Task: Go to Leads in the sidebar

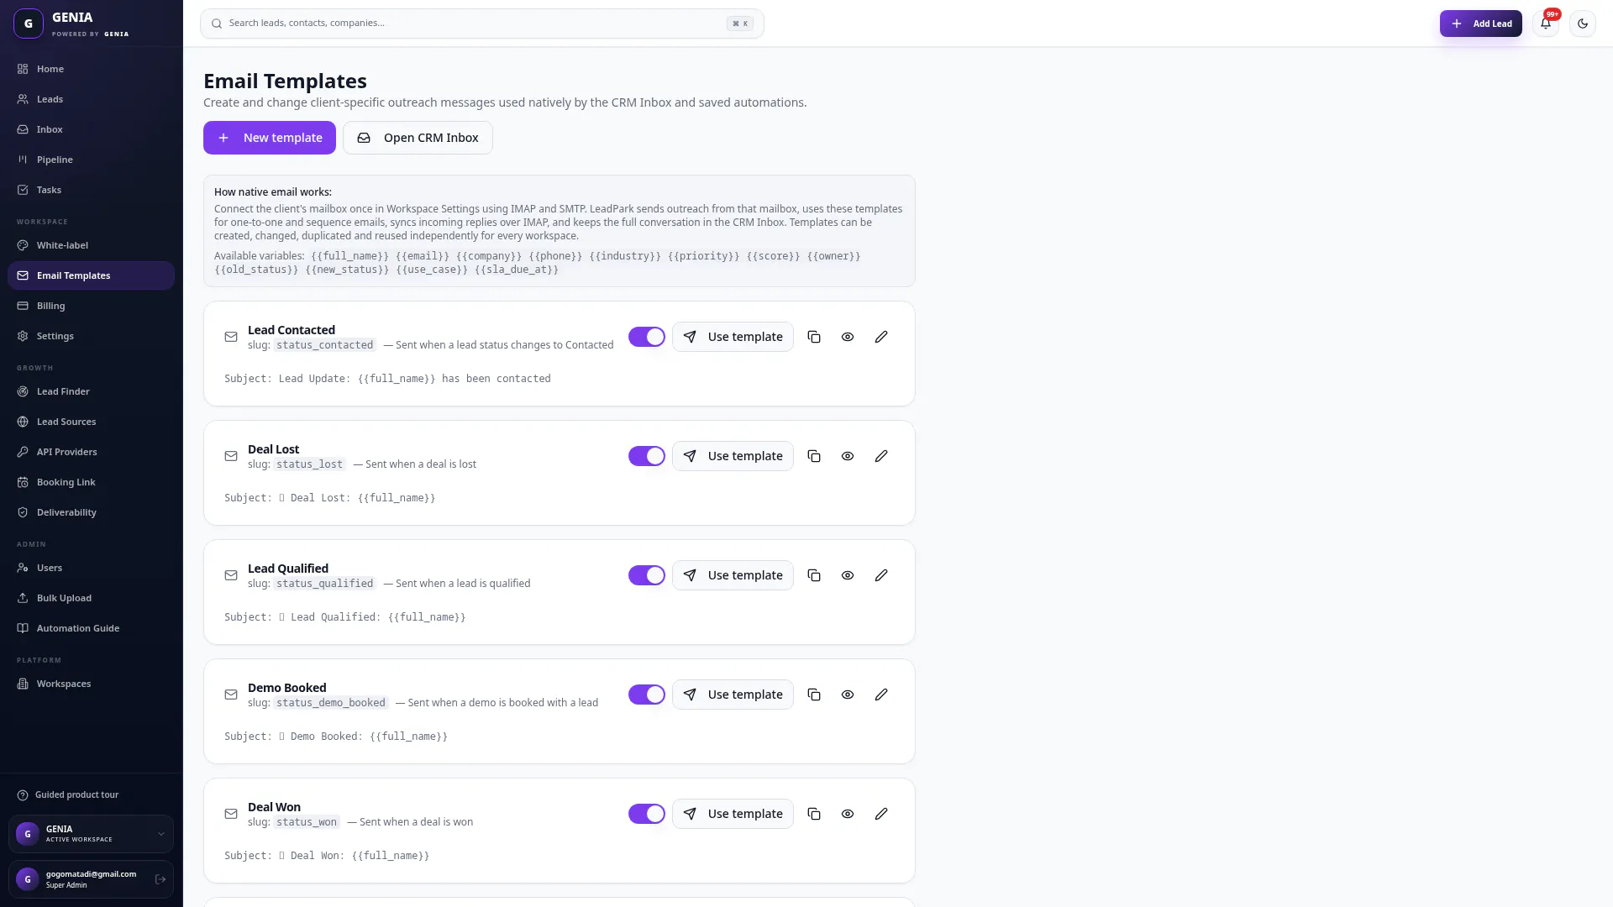Action: [91, 99]
